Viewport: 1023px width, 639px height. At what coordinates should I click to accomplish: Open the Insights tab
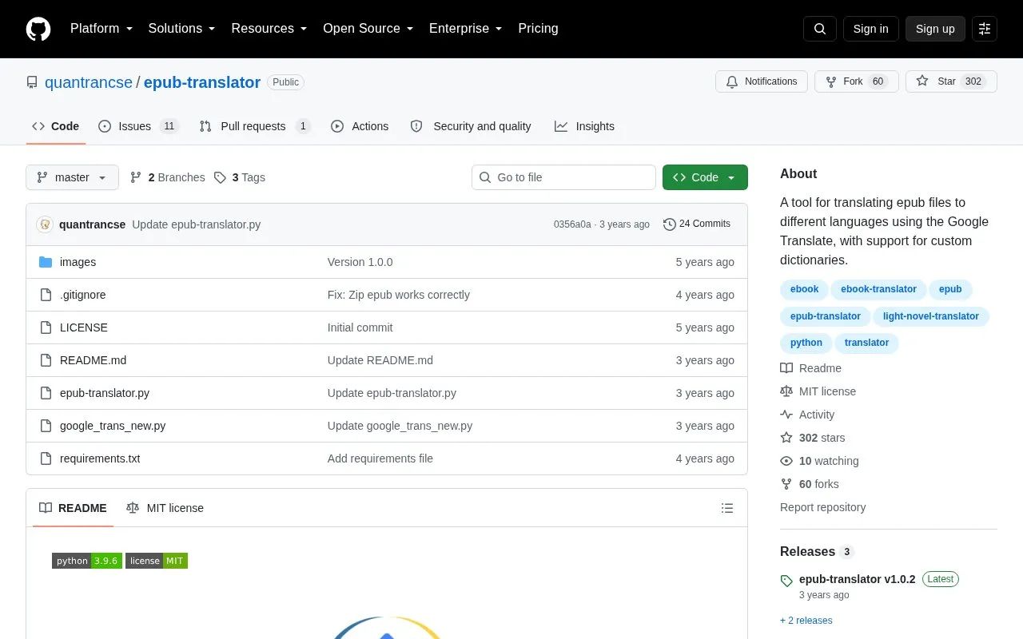[585, 126]
